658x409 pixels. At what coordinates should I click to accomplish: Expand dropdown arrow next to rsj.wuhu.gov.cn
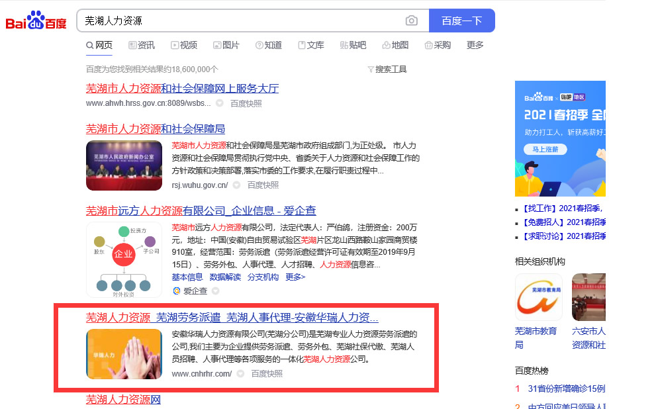(x=236, y=185)
